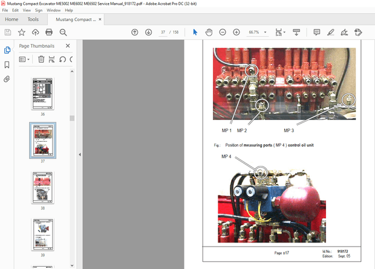Click the 'Page a17' footer text
Image resolution: width=375 pixels, height=269 pixels.
[x=281, y=253]
